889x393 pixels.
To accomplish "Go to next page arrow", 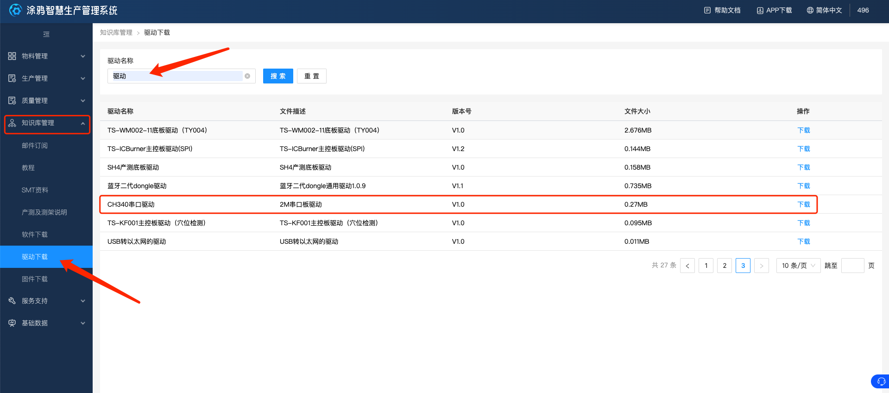I will pyautogui.click(x=762, y=266).
